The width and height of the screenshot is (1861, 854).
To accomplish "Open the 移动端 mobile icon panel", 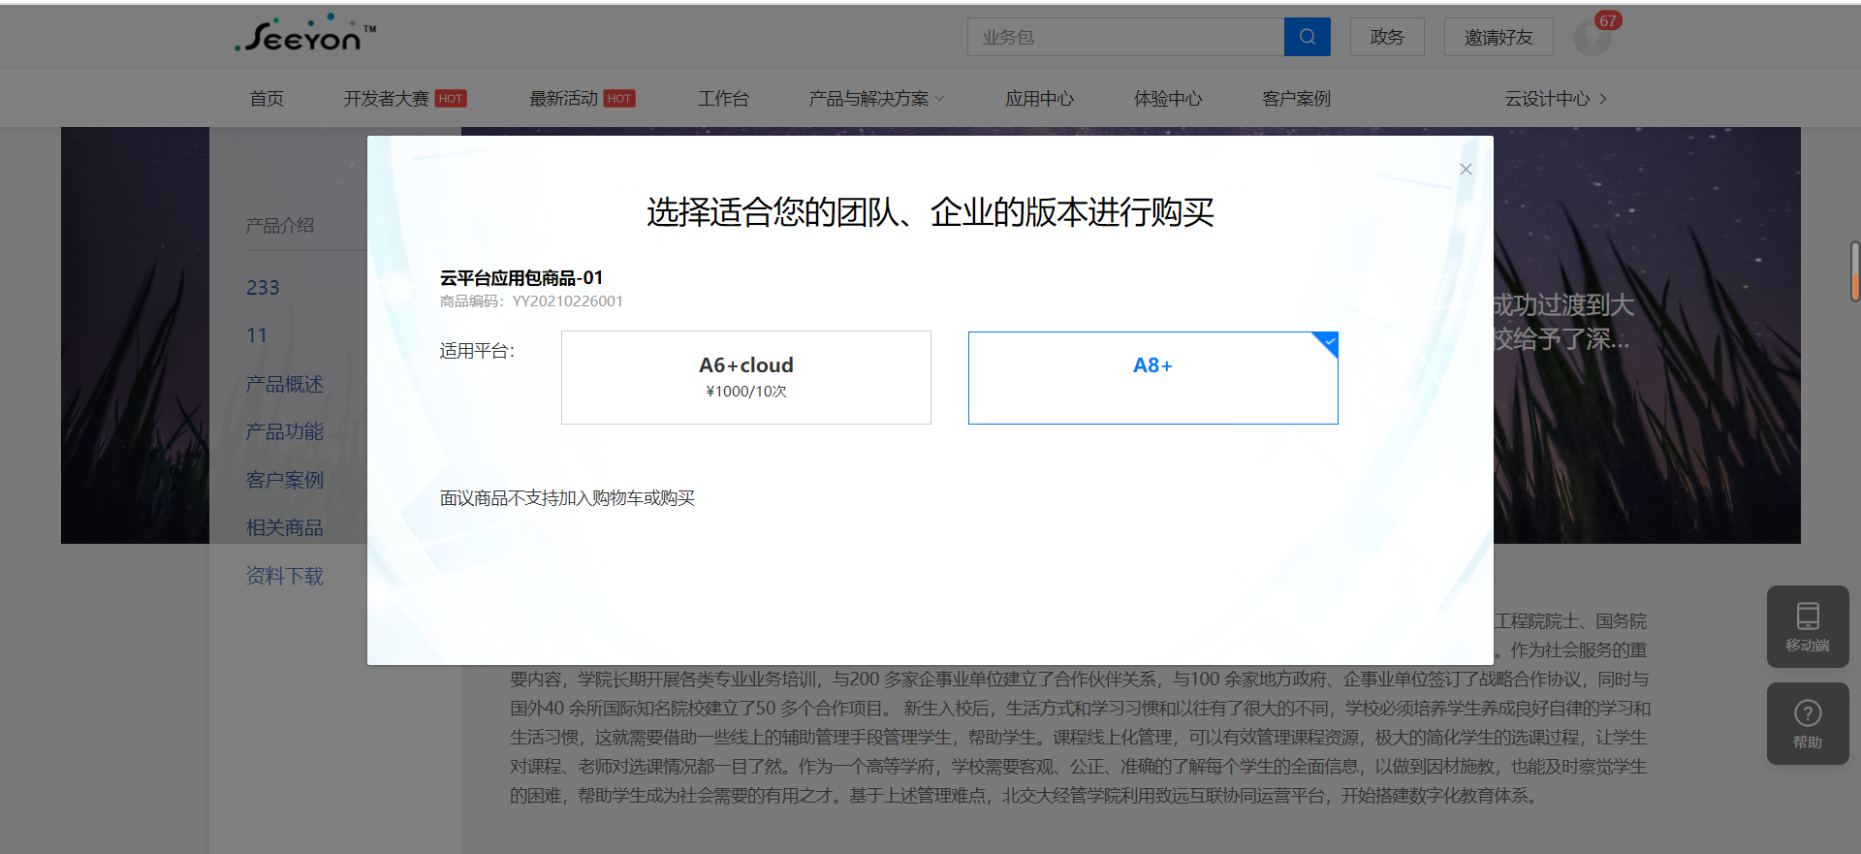I will pyautogui.click(x=1808, y=626).
